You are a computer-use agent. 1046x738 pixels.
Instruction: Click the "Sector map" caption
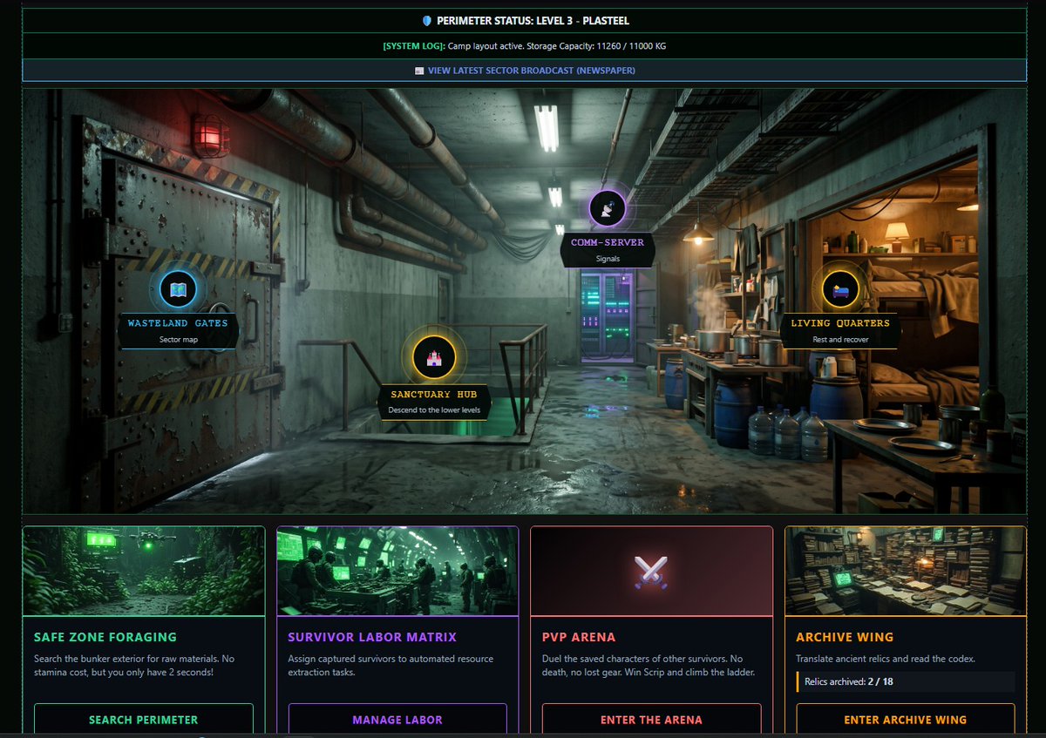(178, 339)
